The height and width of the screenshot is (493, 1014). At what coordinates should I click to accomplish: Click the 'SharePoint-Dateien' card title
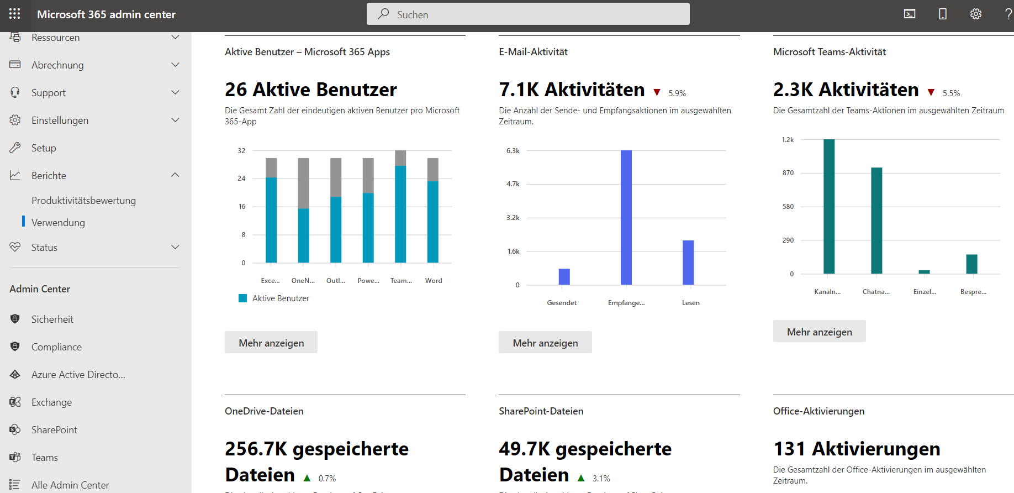click(x=541, y=411)
